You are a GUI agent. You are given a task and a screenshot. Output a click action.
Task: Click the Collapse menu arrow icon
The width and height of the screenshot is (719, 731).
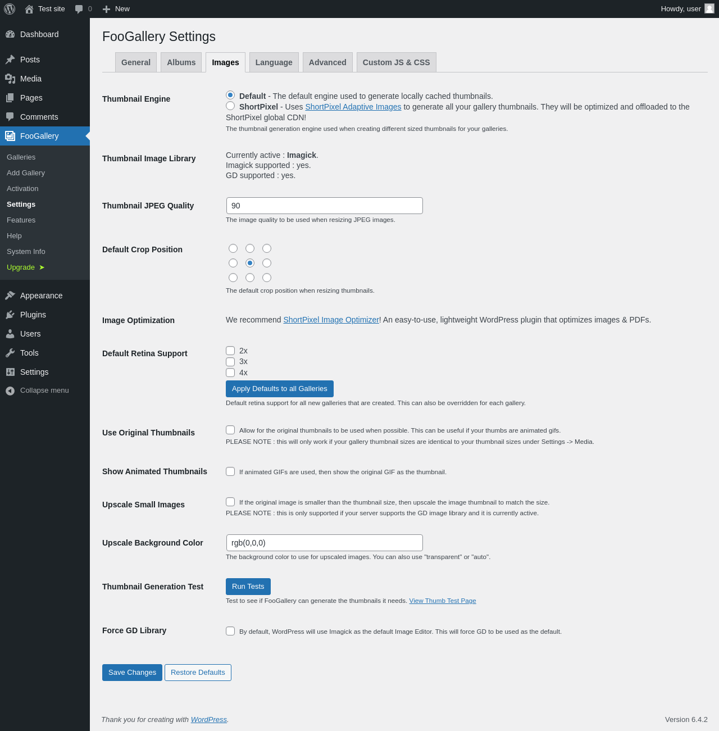[x=10, y=391]
